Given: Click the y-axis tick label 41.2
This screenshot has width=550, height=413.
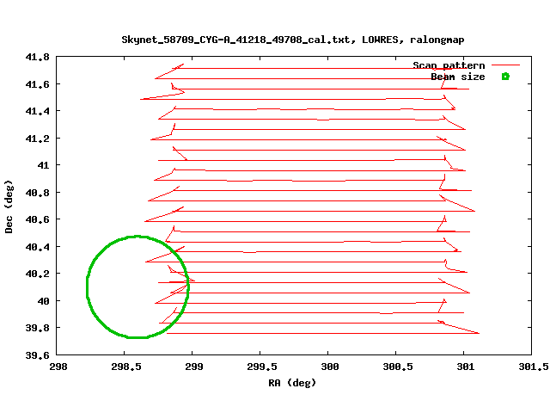Looking at the screenshot, I should click(37, 139).
